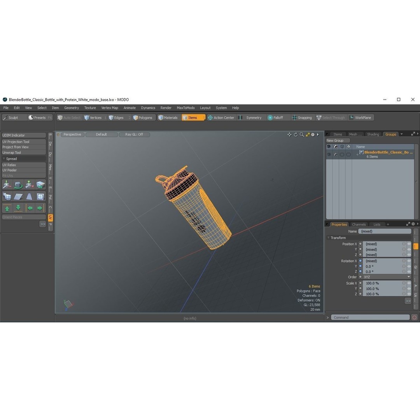Click the trapezoid UV grid icon
This screenshot has height=420, width=420.
coord(29,197)
